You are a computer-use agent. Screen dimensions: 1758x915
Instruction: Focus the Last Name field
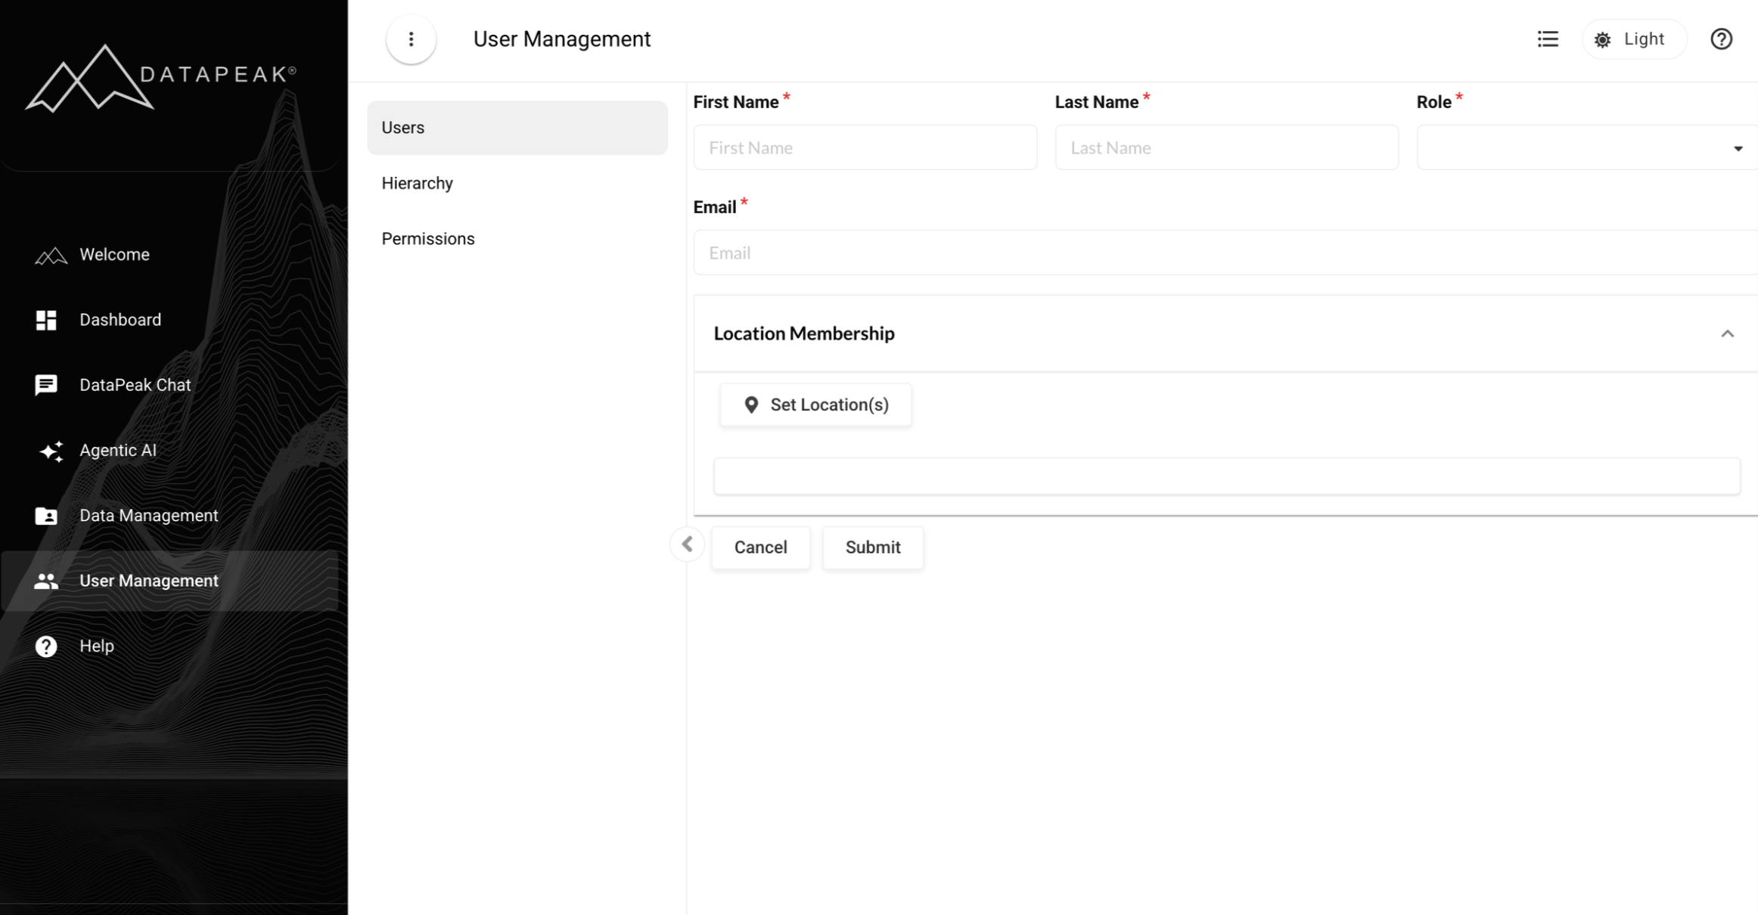click(1226, 147)
